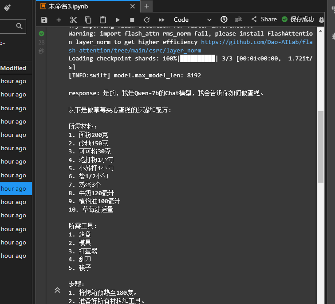Screen dimensions: 335x304
Task: Save the notebook with the floppy disk icon
Action: [x=44, y=20]
